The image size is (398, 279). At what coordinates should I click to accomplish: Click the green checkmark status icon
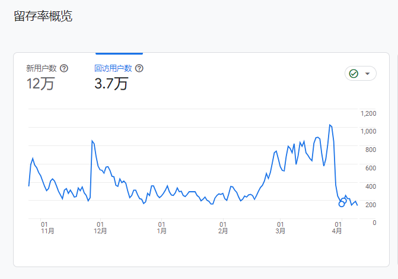click(354, 74)
